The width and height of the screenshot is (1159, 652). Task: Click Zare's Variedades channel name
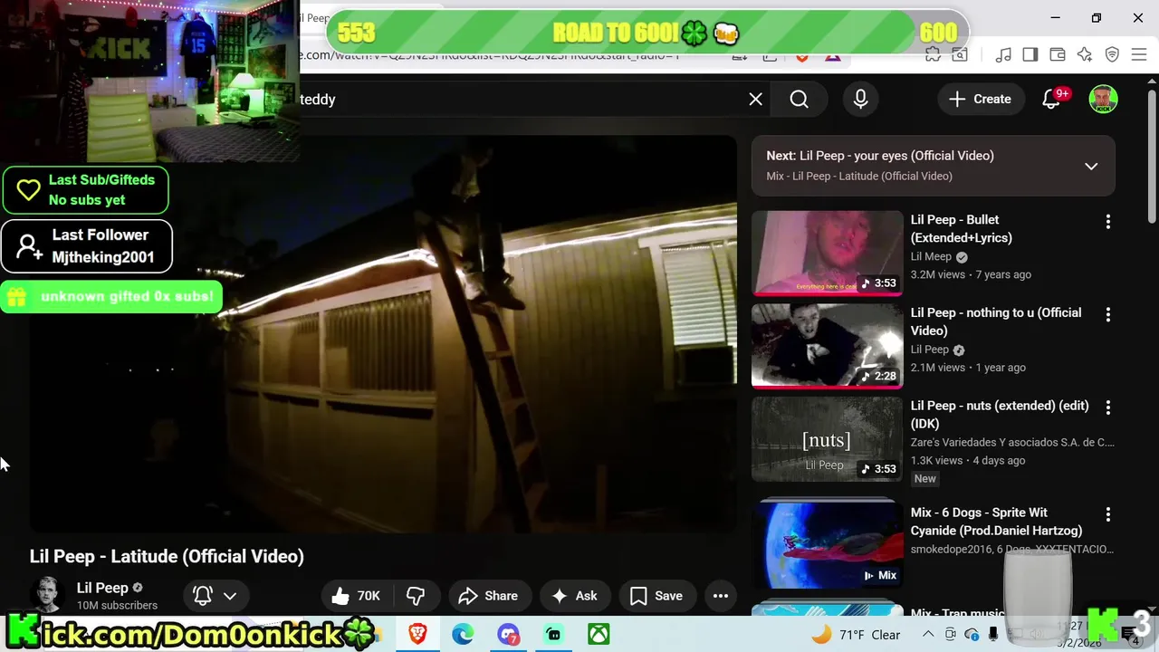1012,443
